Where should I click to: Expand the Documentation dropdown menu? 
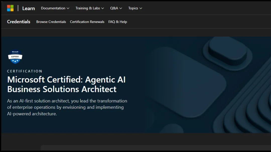(55, 8)
